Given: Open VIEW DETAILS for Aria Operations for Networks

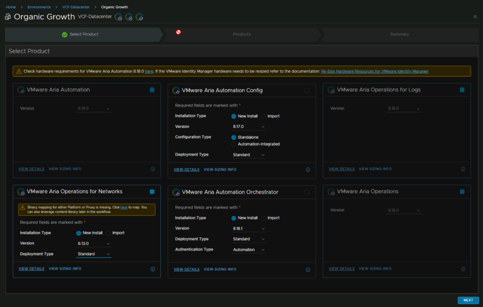Looking at the screenshot, I should (32, 269).
